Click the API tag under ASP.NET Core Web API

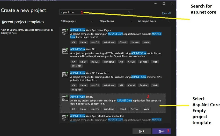121,62
